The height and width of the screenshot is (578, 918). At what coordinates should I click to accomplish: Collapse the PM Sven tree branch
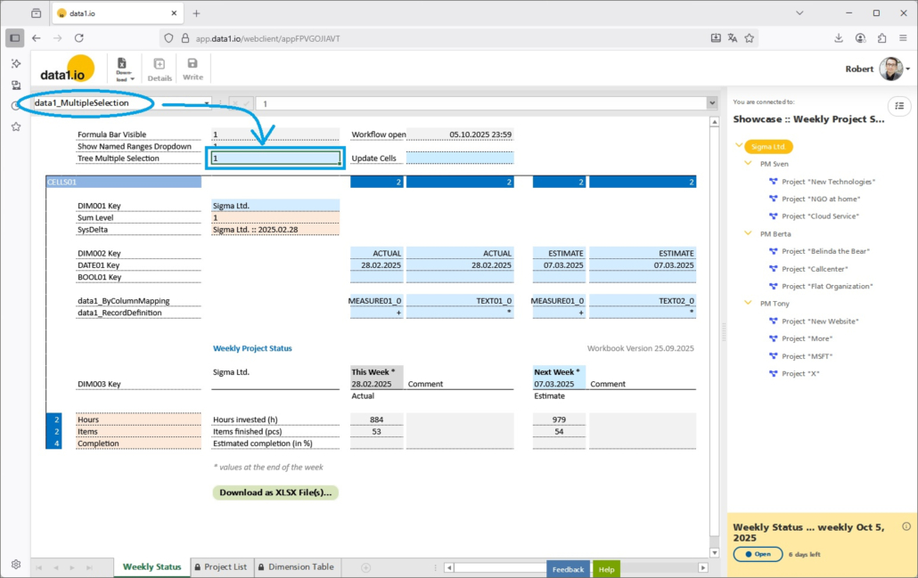coord(749,164)
